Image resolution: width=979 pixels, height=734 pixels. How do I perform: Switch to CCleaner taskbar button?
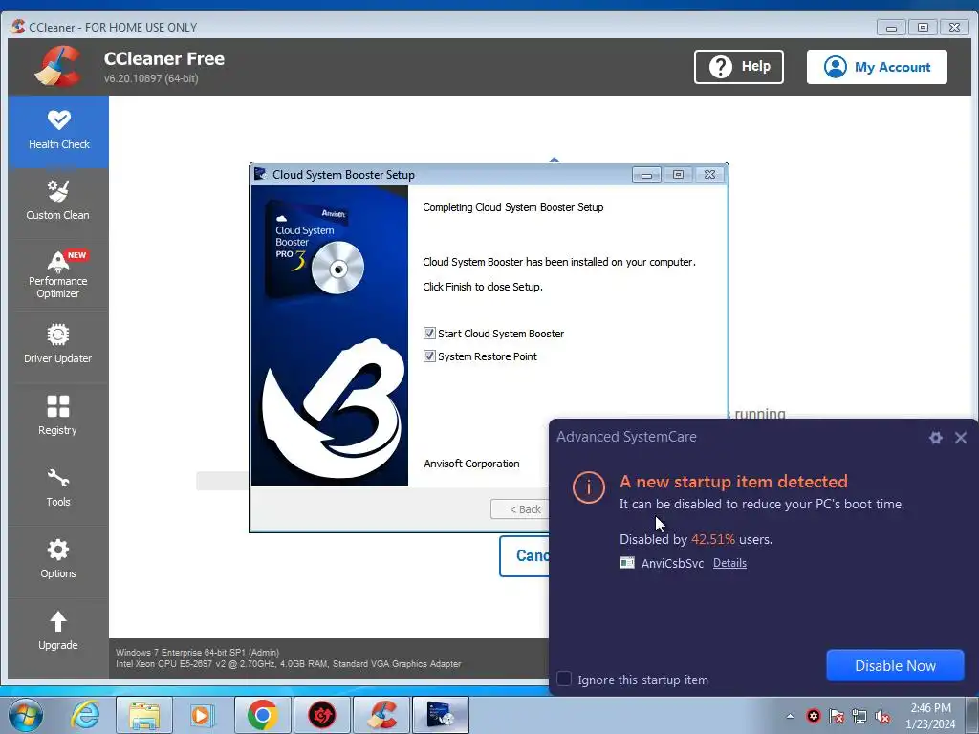381,715
